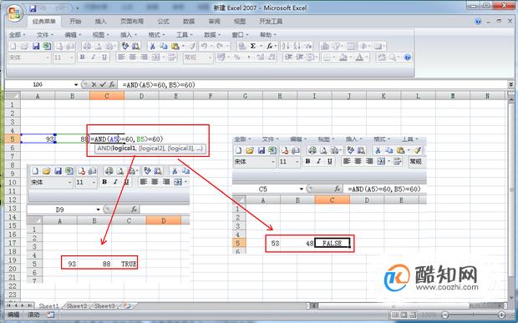Toggle Underline formatting in main toolbar
The width and height of the screenshot is (518, 323).
[104, 58]
